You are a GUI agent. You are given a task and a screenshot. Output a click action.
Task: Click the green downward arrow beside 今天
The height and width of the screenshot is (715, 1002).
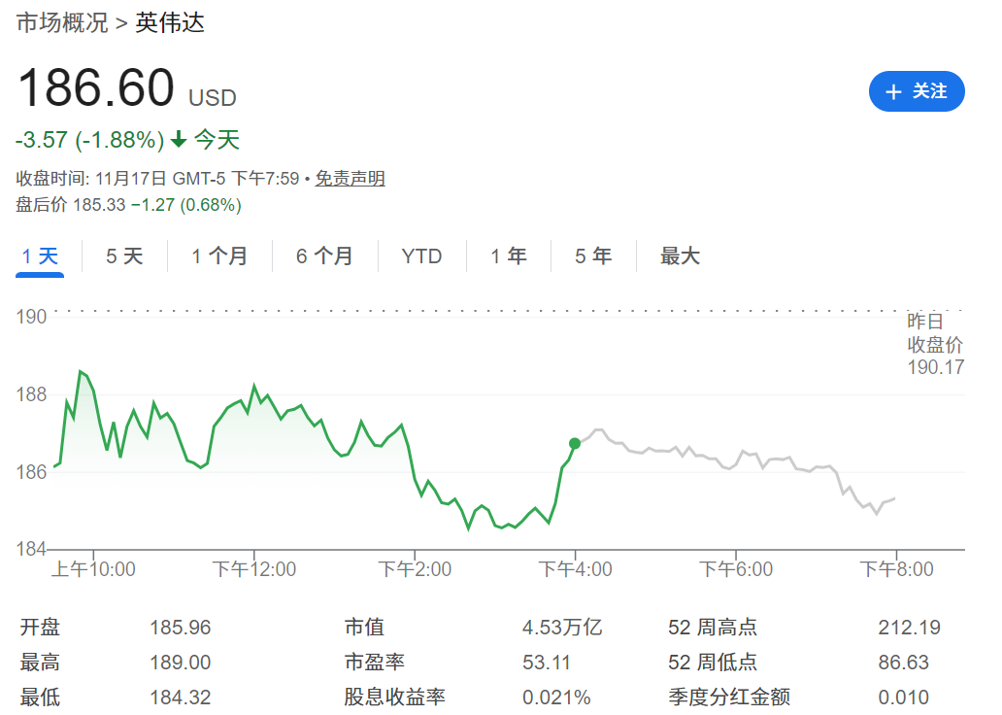[177, 140]
